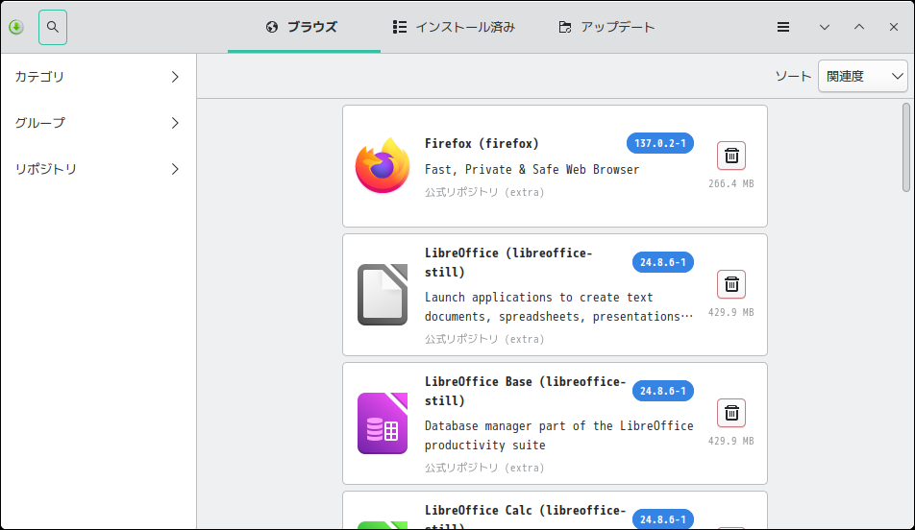The width and height of the screenshot is (915, 530).
Task: Open the Firefox (firefox) package title
Action: 482,143
